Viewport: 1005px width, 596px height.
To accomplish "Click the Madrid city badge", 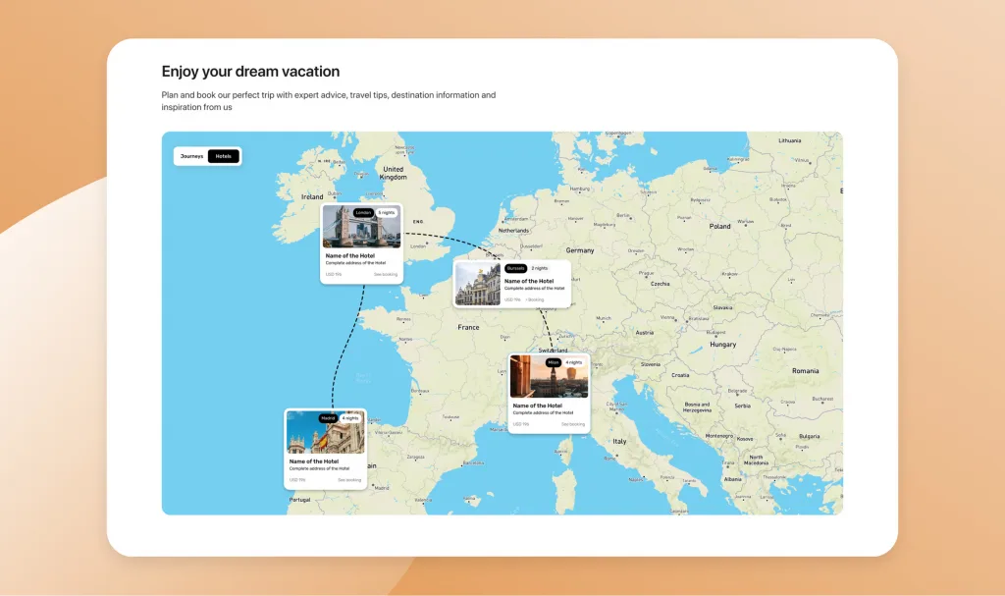I will click(x=328, y=417).
